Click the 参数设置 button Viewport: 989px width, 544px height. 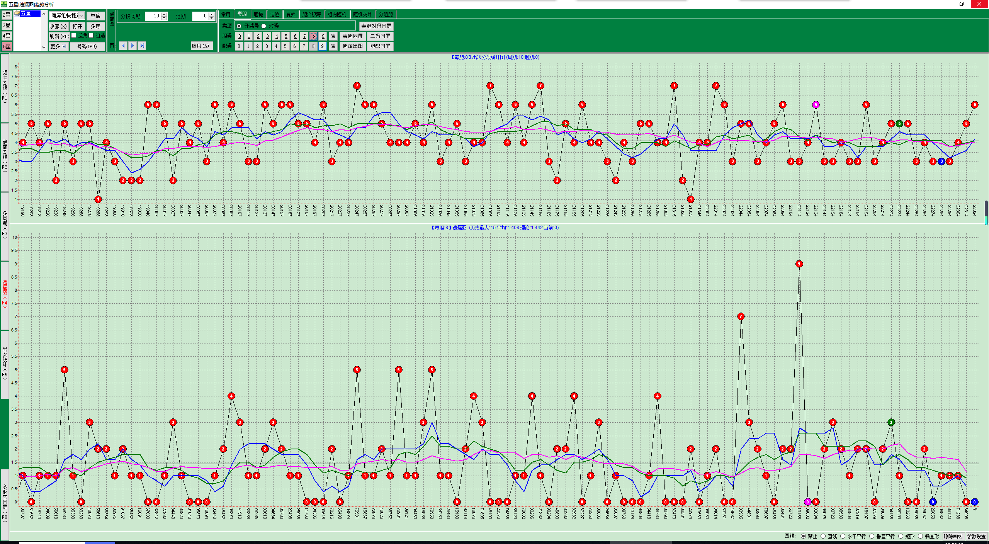976,536
